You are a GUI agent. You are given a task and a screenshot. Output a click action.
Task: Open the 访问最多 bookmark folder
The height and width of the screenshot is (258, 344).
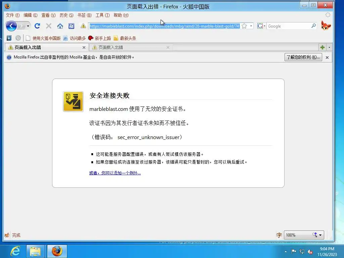pyautogui.click(x=74, y=38)
